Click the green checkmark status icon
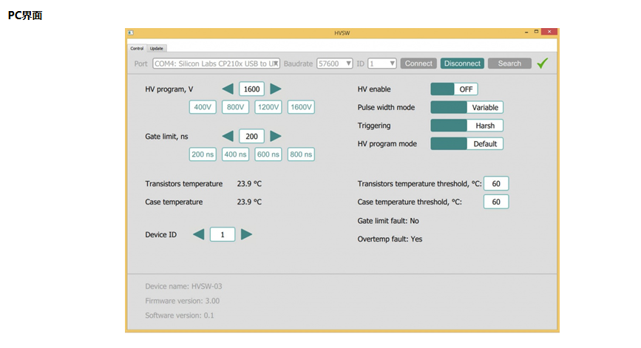Image resolution: width=641 pixels, height=348 pixels. [543, 64]
